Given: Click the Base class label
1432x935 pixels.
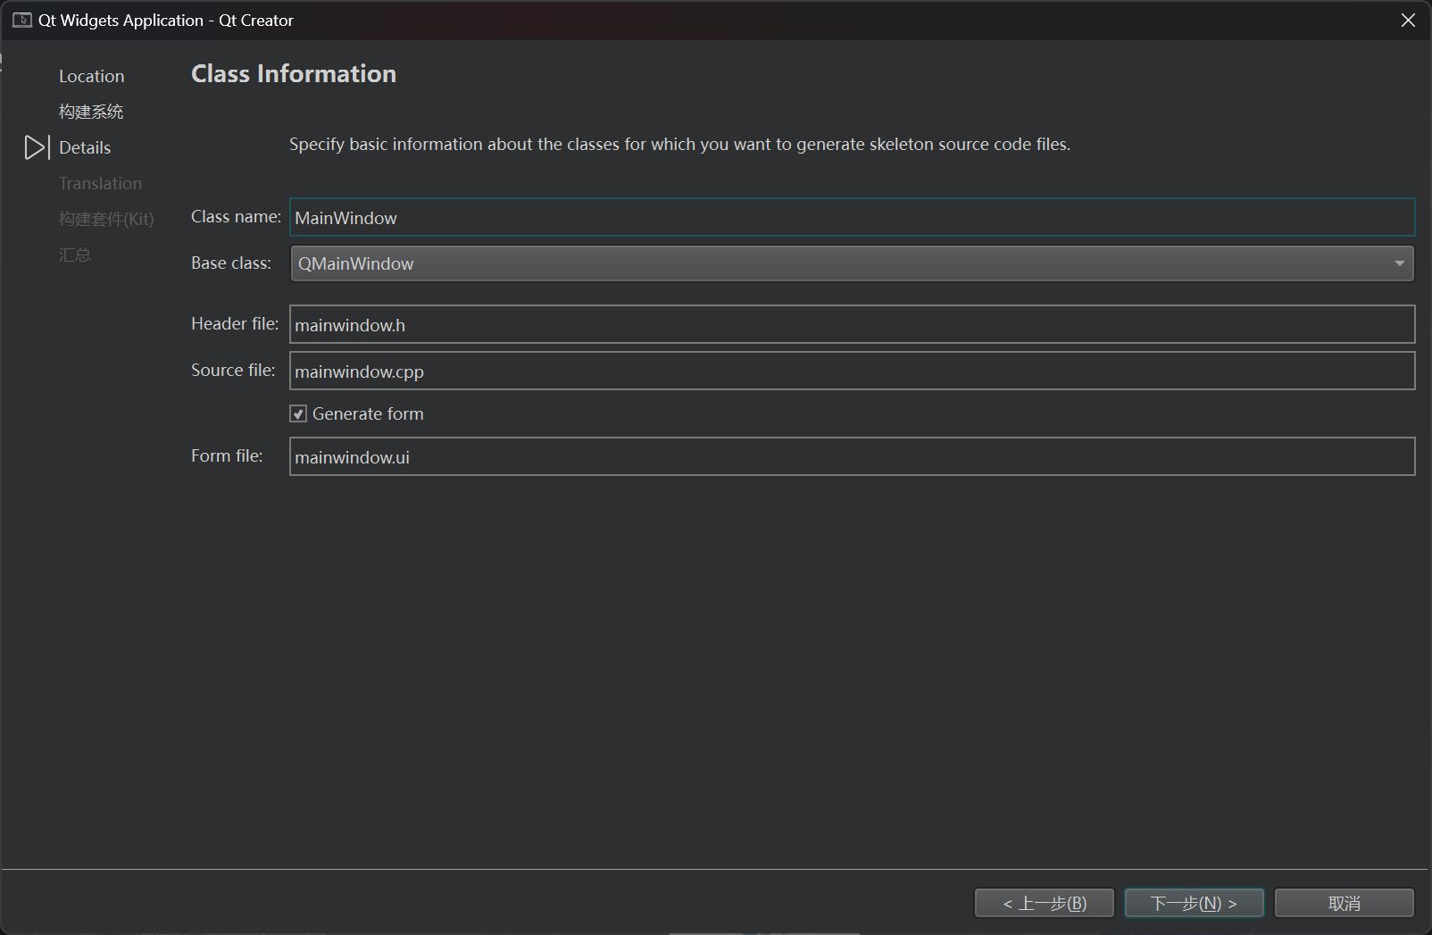Looking at the screenshot, I should tap(231, 263).
